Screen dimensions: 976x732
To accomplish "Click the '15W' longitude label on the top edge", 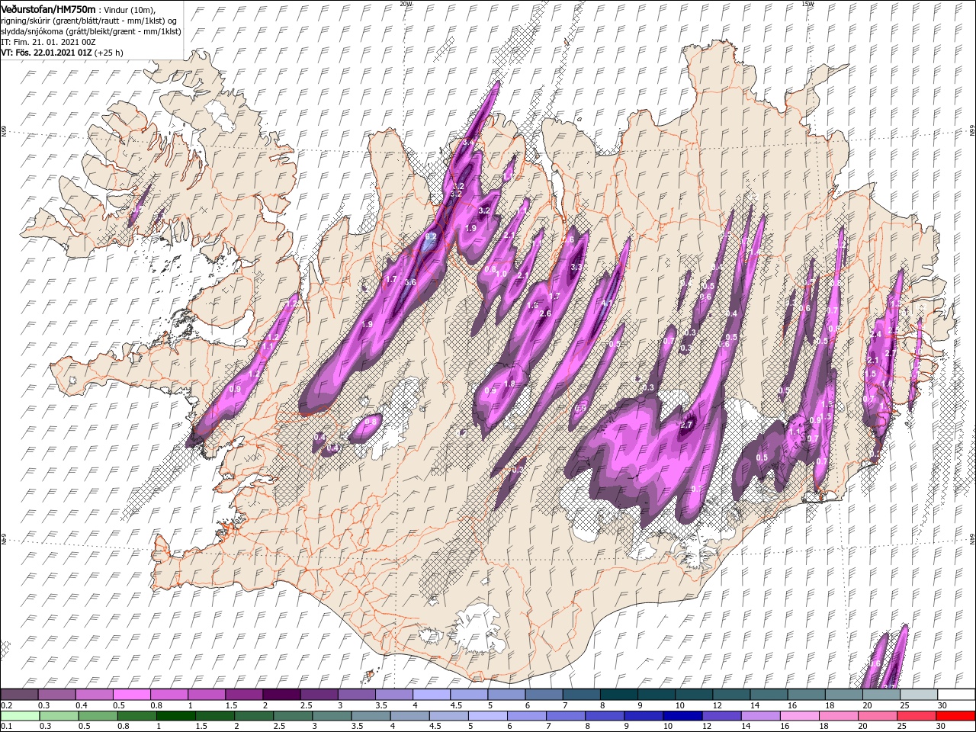I will [807, 3].
